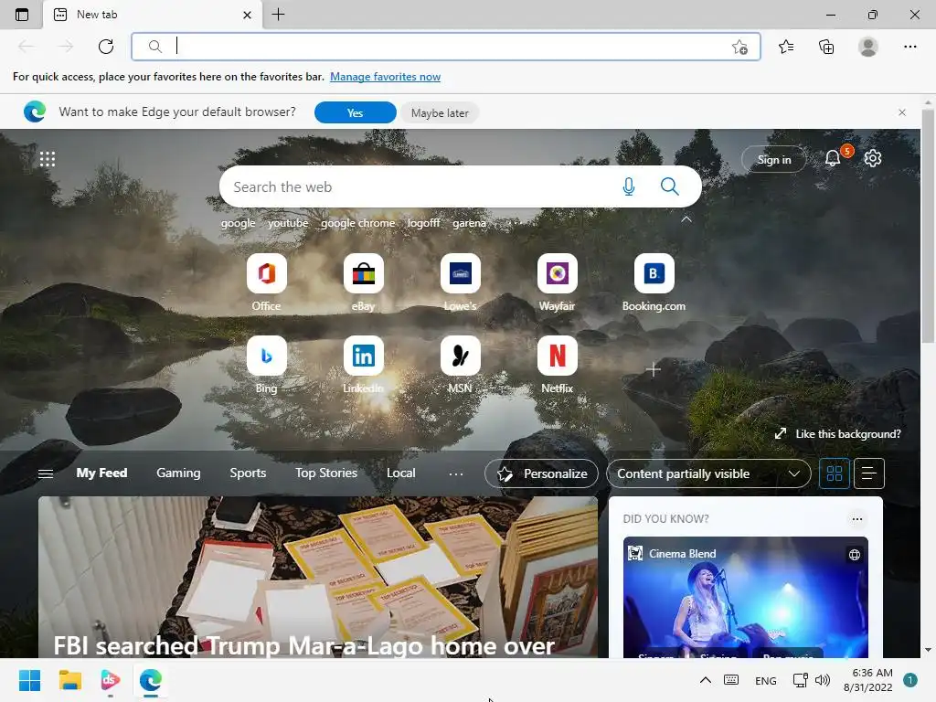
Task: Search suggestion youtube
Action: 288,223
